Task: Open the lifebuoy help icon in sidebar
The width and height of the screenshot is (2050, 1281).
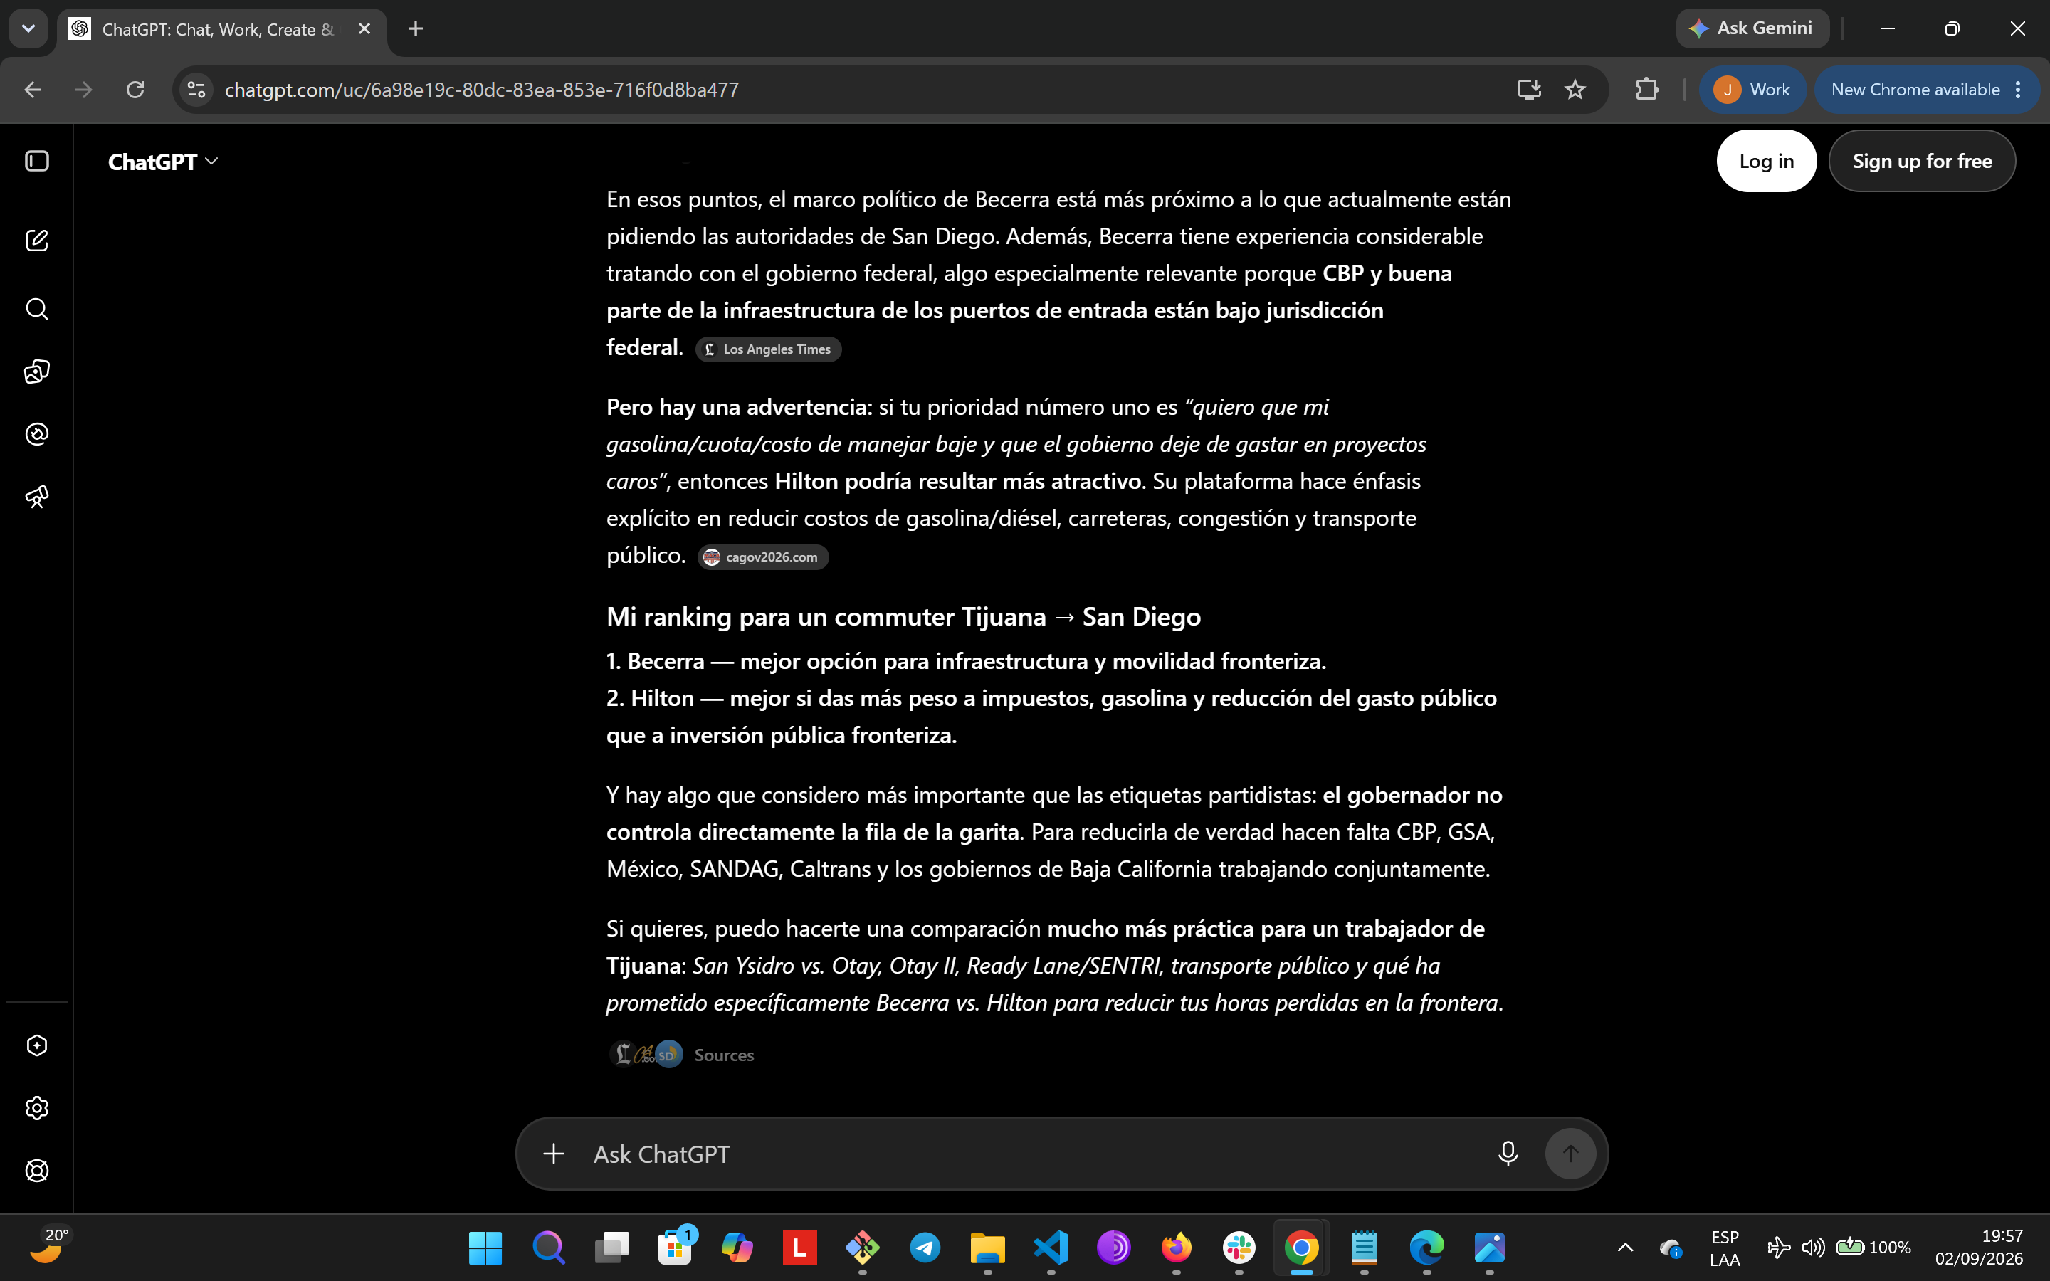Action: 36,1171
